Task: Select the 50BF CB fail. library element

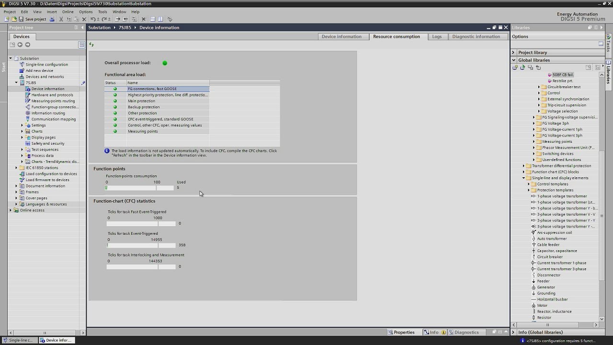Action: point(563,75)
